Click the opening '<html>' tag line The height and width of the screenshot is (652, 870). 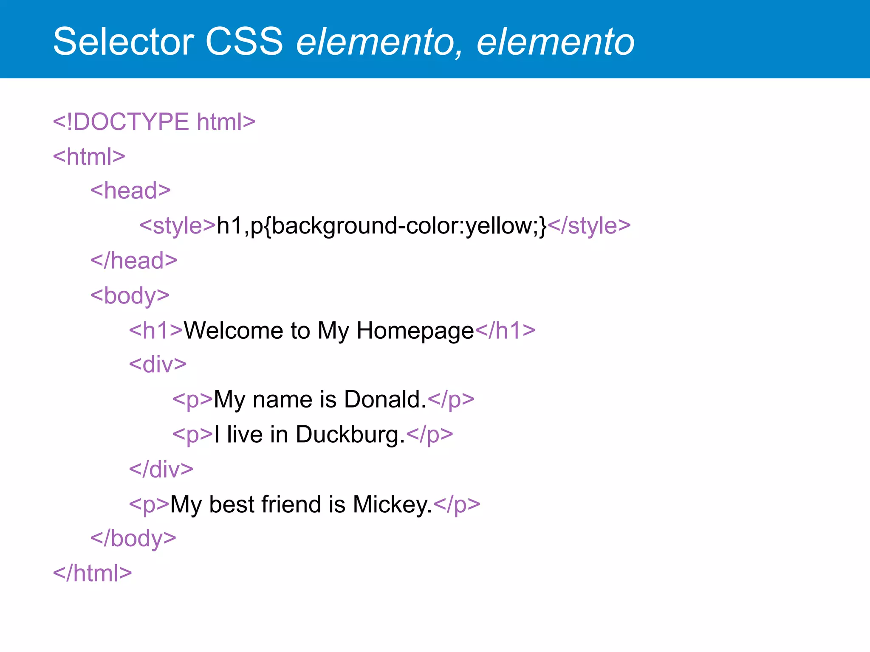click(x=89, y=157)
